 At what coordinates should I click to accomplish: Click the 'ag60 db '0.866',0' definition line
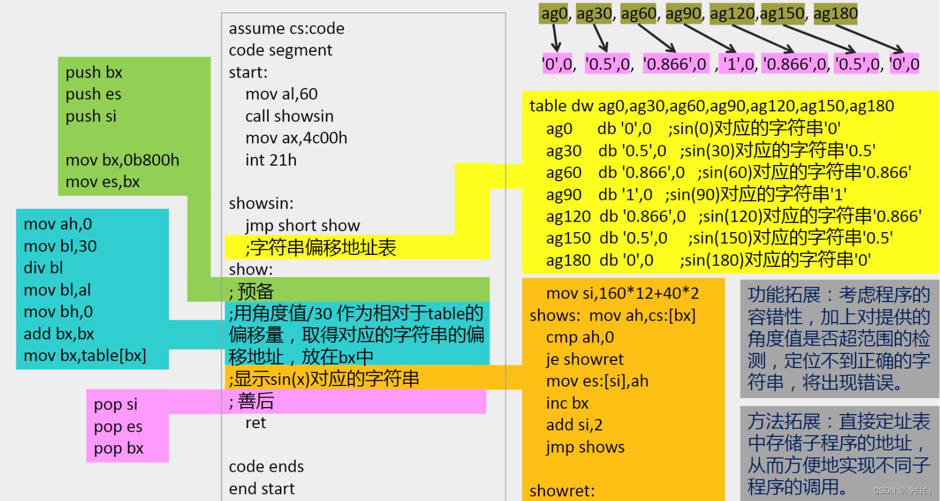click(729, 172)
